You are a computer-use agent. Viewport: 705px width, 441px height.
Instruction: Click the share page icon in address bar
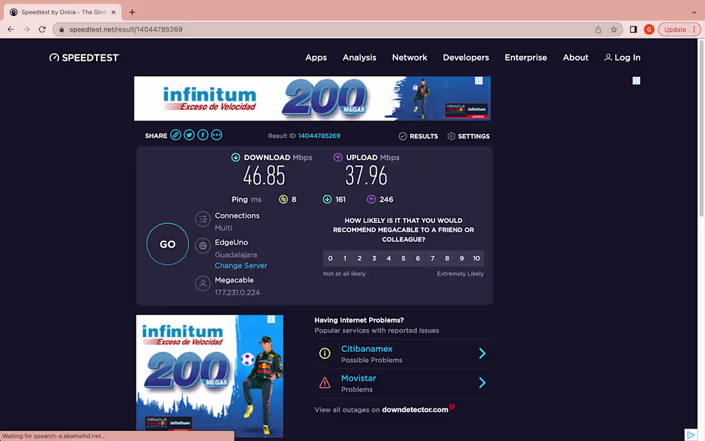pyautogui.click(x=599, y=29)
